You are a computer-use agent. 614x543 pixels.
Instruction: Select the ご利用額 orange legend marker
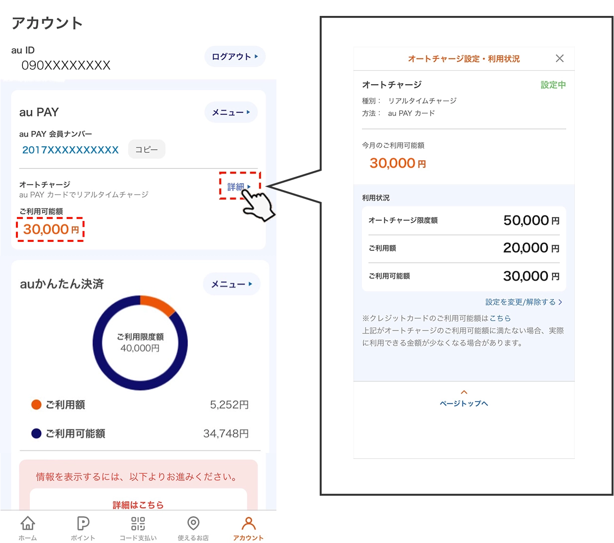[x=36, y=405]
